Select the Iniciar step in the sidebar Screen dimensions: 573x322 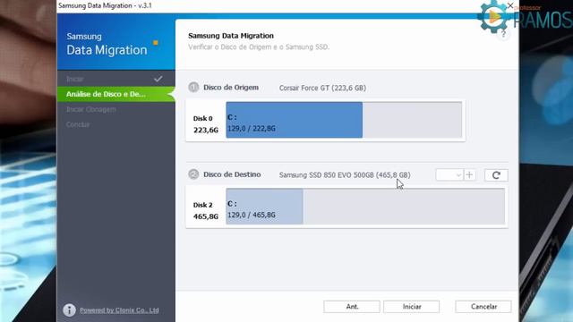115,79
